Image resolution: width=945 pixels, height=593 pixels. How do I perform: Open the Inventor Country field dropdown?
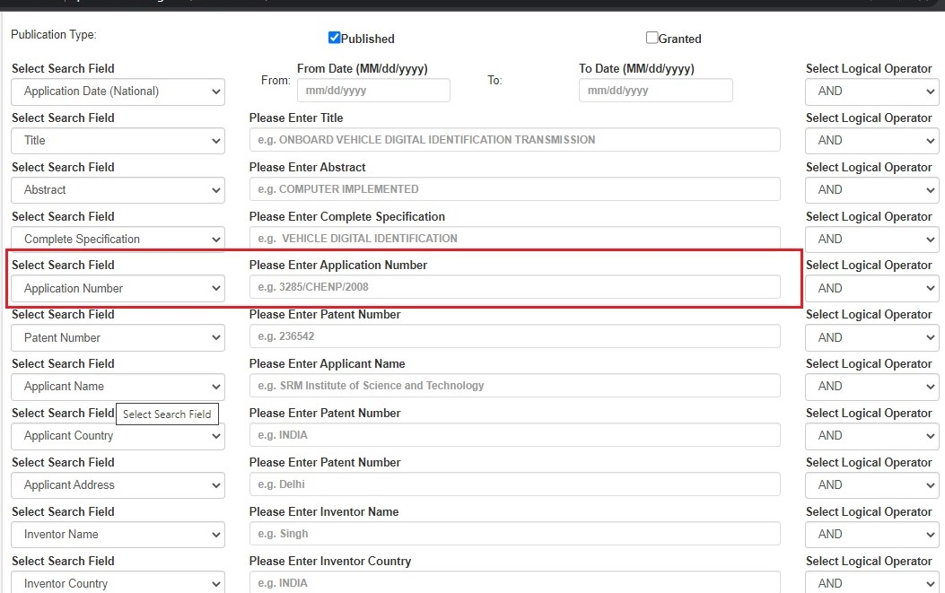(x=118, y=583)
